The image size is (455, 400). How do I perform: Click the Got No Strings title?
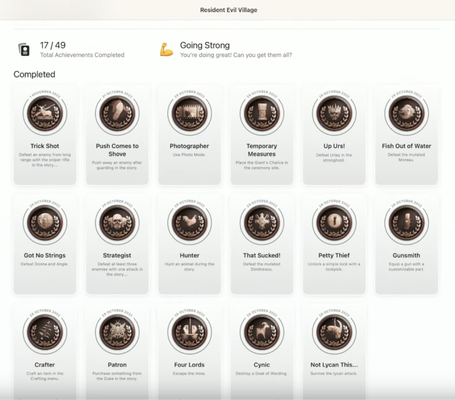pos(45,256)
